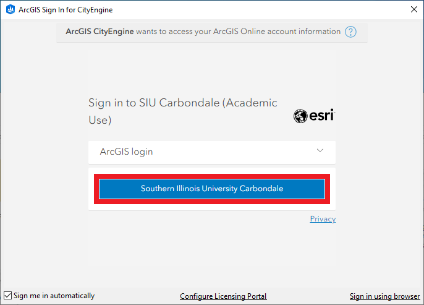Viewport: 424px width, 305px height.
Task: Click "ArcGIS Online account information" banner text
Action: coord(277,32)
